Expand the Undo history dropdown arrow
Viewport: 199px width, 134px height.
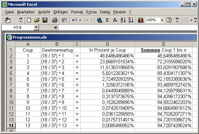tap(80, 20)
